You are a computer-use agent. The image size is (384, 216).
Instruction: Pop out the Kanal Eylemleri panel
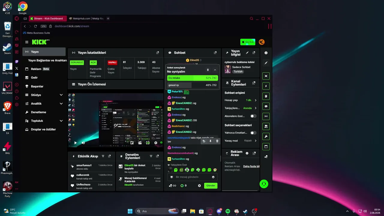pyautogui.click(x=254, y=83)
